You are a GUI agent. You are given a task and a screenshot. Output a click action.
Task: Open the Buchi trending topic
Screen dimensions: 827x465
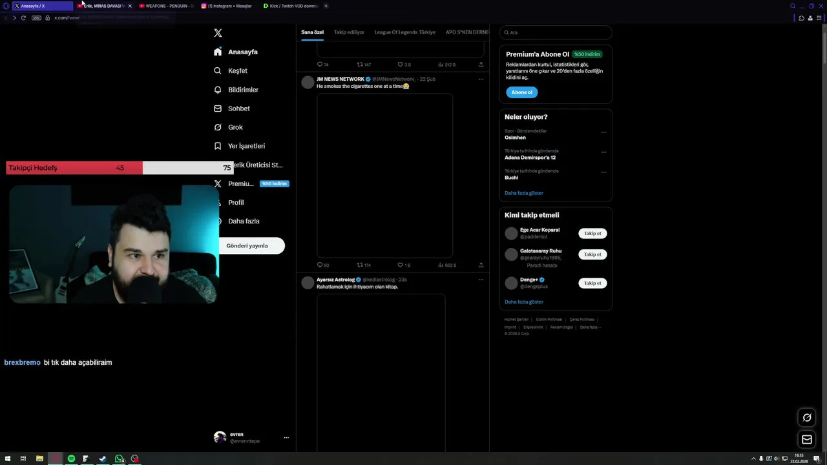coord(511,178)
